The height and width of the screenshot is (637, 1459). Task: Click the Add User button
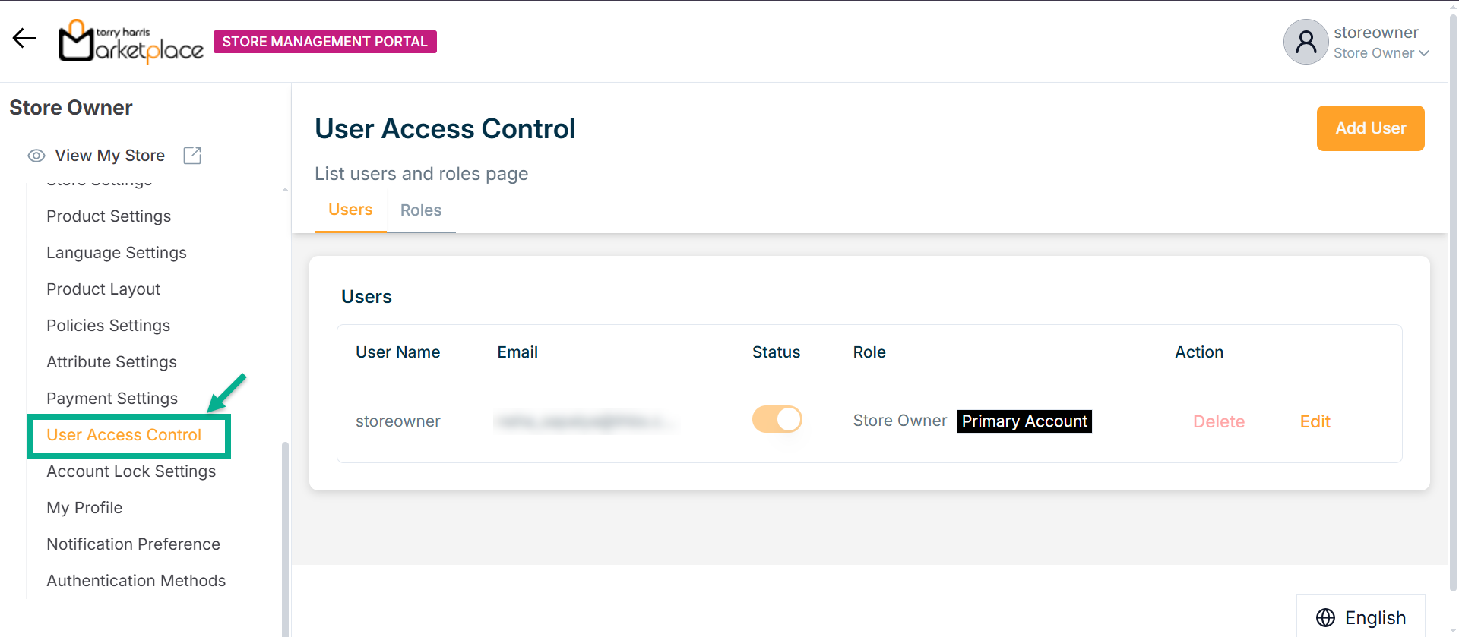point(1370,128)
